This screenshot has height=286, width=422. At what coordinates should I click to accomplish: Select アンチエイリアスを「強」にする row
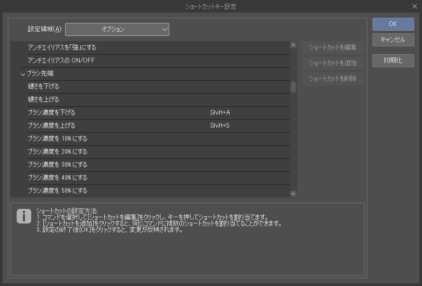(x=159, y=47)
